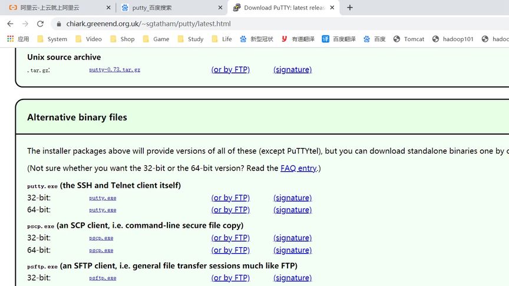Screen dimensions: 509x286
Task: Click the browser back arrow
Action: 10,24
